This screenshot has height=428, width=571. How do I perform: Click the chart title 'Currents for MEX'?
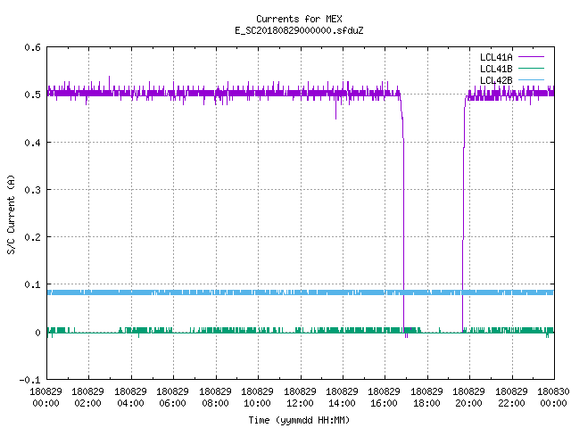299,19
